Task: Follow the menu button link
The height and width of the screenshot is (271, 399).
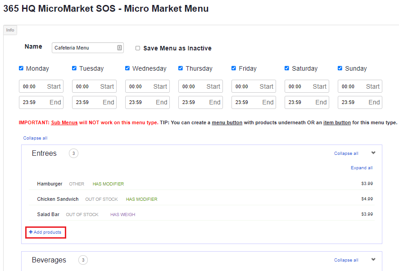Action: 227,122
